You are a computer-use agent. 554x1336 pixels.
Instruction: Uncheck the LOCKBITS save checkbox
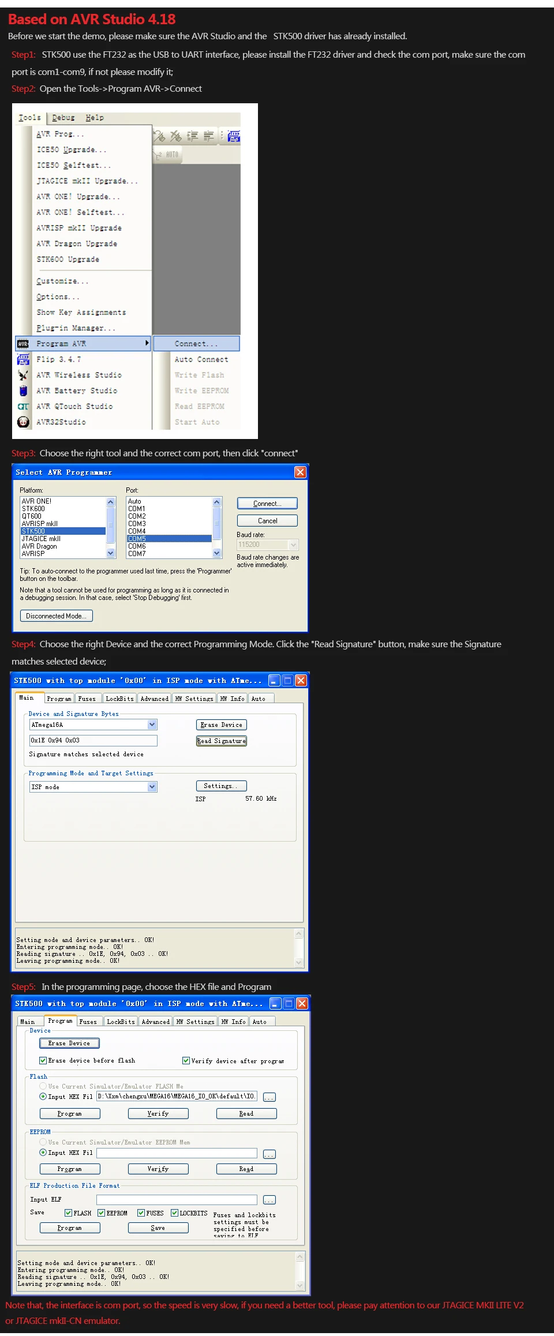pyautogui.click(x=174, y=1213)
